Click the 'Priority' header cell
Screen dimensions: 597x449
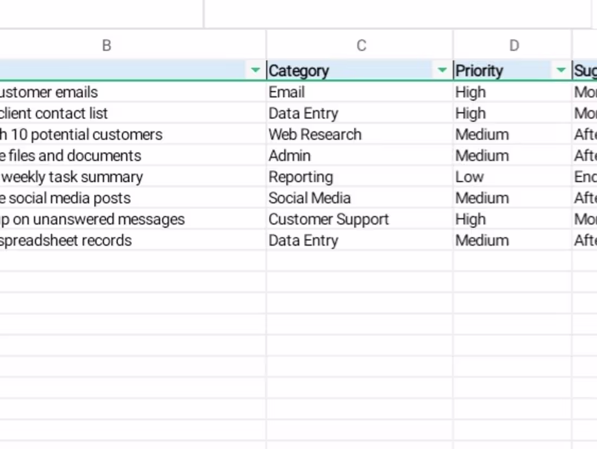pos(513,70)
